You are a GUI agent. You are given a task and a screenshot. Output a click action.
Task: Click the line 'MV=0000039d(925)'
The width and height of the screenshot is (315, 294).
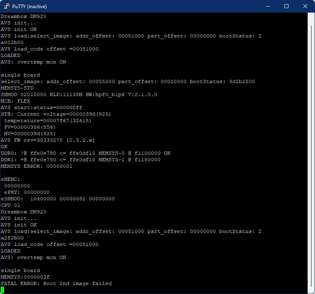click(x=30, y=134)
